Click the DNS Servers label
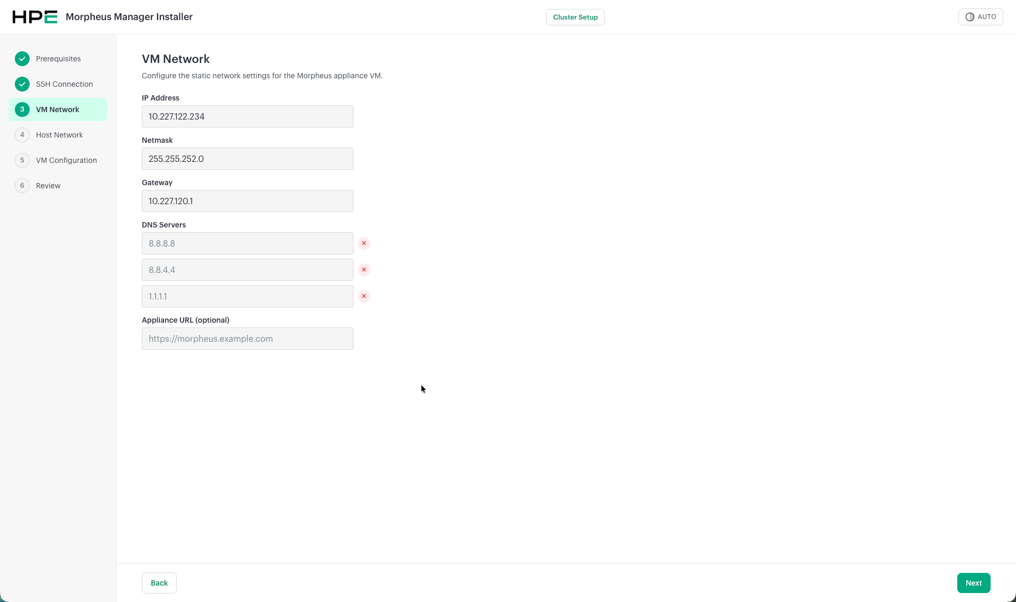 tap(164, 225)
